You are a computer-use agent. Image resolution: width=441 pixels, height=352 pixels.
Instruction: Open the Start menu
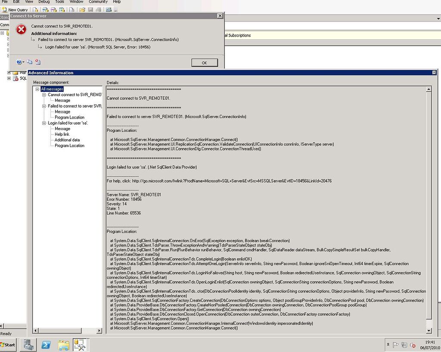click(x=8, y=345)
